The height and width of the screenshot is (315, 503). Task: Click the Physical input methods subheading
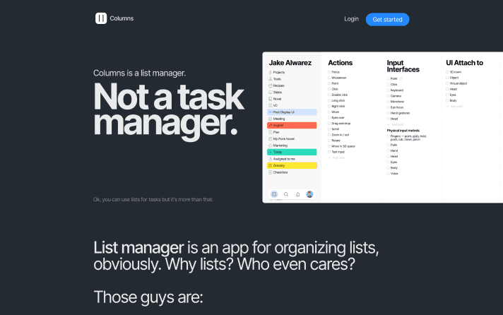point(403,131)
